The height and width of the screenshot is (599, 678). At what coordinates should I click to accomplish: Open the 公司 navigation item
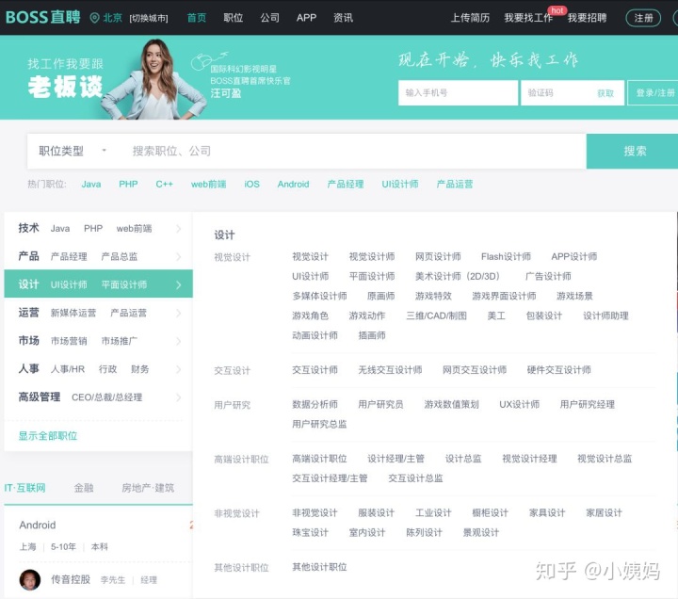270,18
